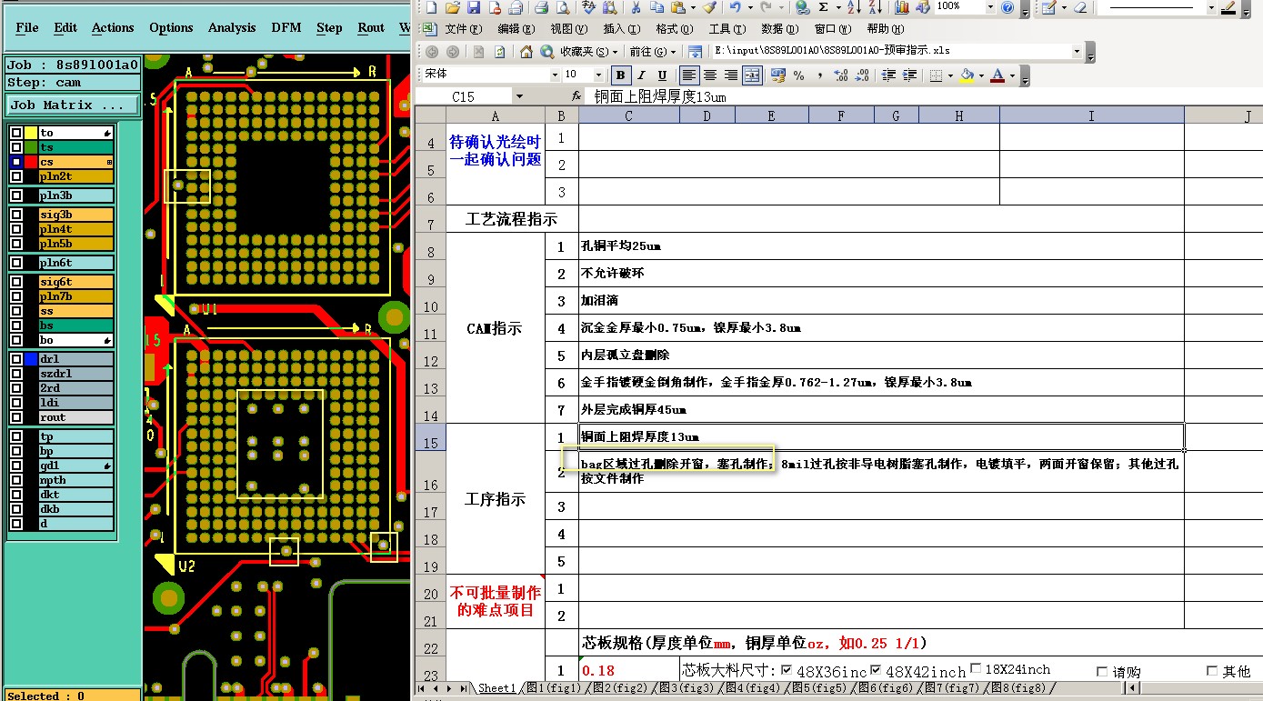Select layer row sig3b
Image resolution: width=1263 pixels, height=701 pixels.
75,215
